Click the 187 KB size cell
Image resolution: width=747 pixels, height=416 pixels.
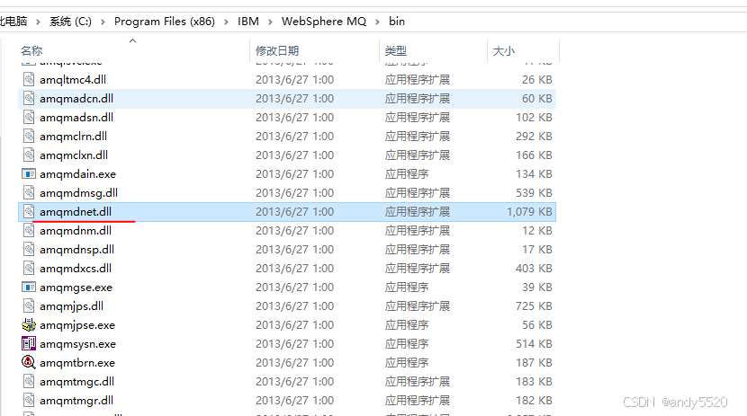[534, 363]
